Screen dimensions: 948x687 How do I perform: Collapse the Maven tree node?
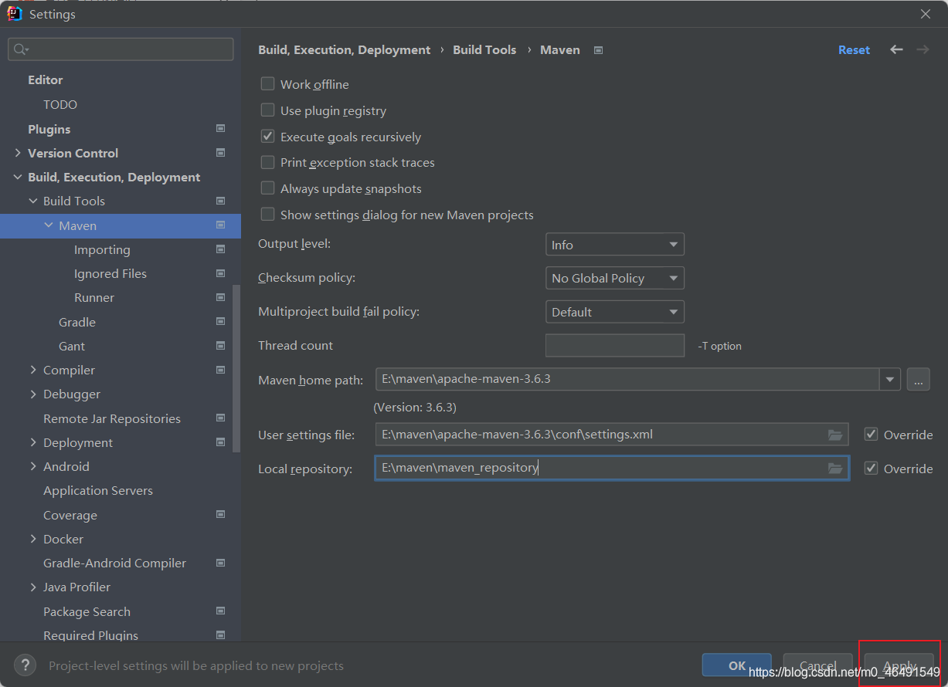49,225
